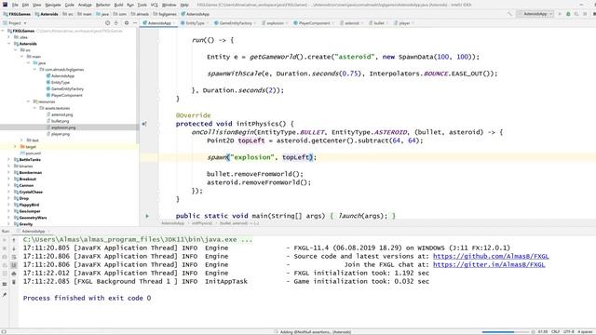Click the pin tab icon in Run panel
The width and height of the screenshot is (596, 335).
[x=5, y=295]
